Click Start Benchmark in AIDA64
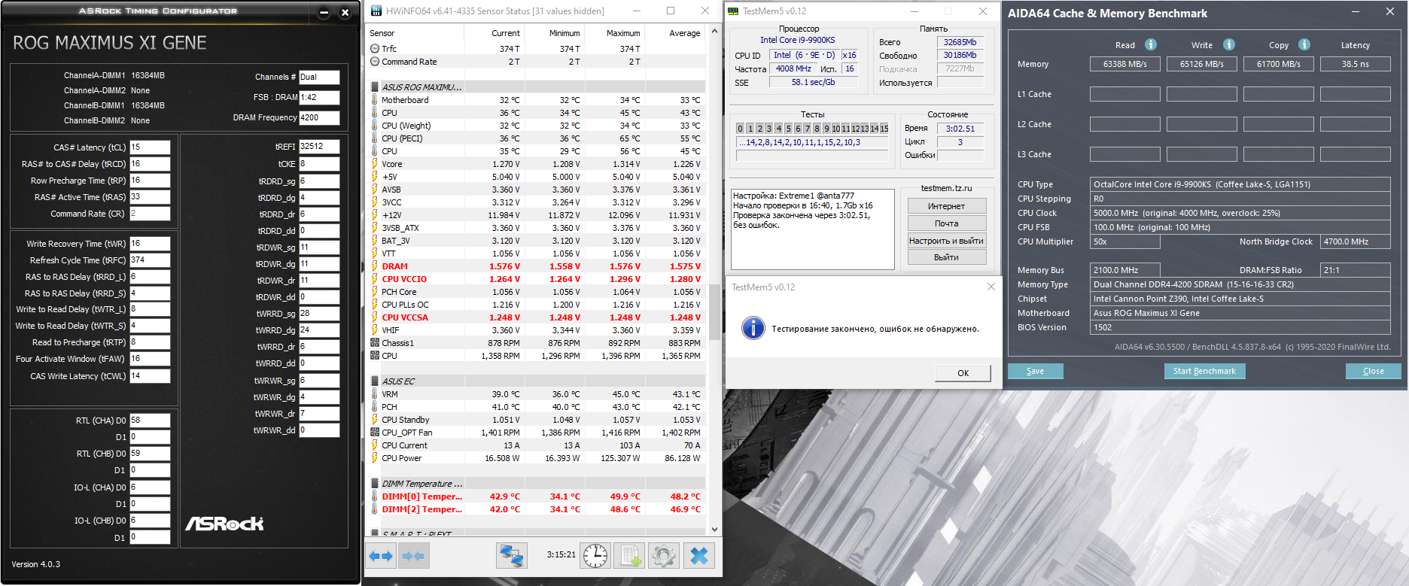This screenshot has height=586, width=1409. click(x=1205, y=371)
